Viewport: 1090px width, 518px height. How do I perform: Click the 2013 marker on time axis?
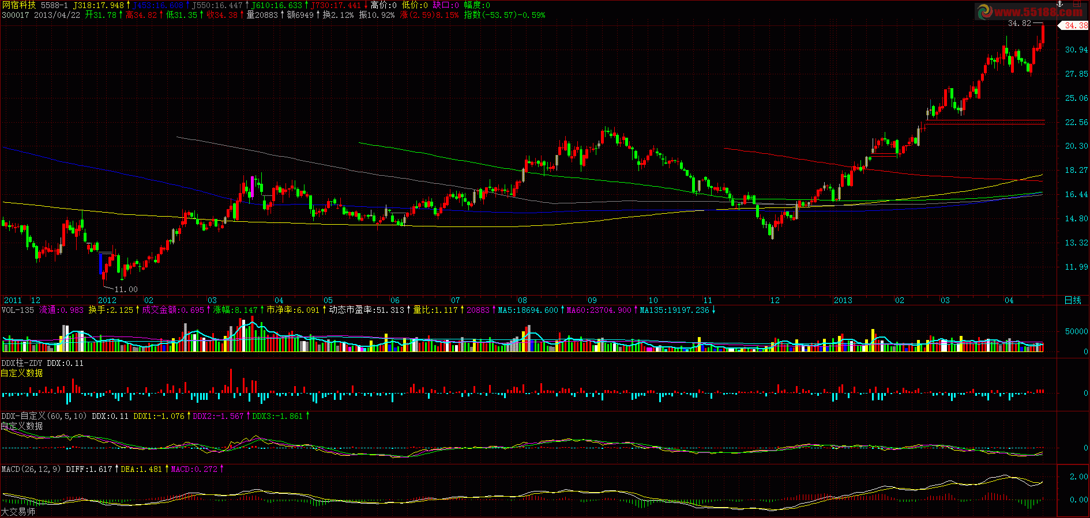pyautogui.click(x=843, y=300)
